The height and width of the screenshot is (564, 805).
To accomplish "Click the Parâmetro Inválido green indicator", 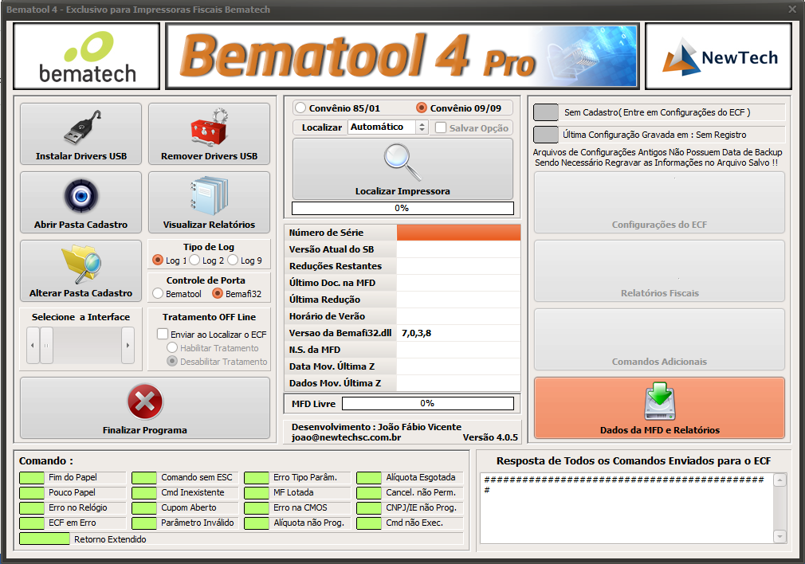I will (144, 523).
